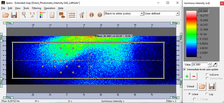Click the wrench and hammer tools icon
Image resolution: width=224 pixels, height=103 pixels.
click(82, 15)
